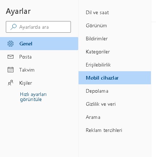Select the Genel settings category
Screen dimensions: 156x157
coord(39,44)
